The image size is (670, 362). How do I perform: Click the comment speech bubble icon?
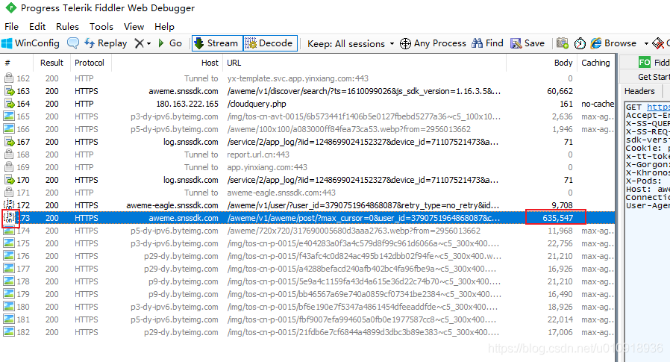click(73, 43)
